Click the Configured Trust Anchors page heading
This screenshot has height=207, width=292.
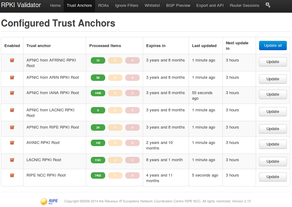[x=58, y=23]
